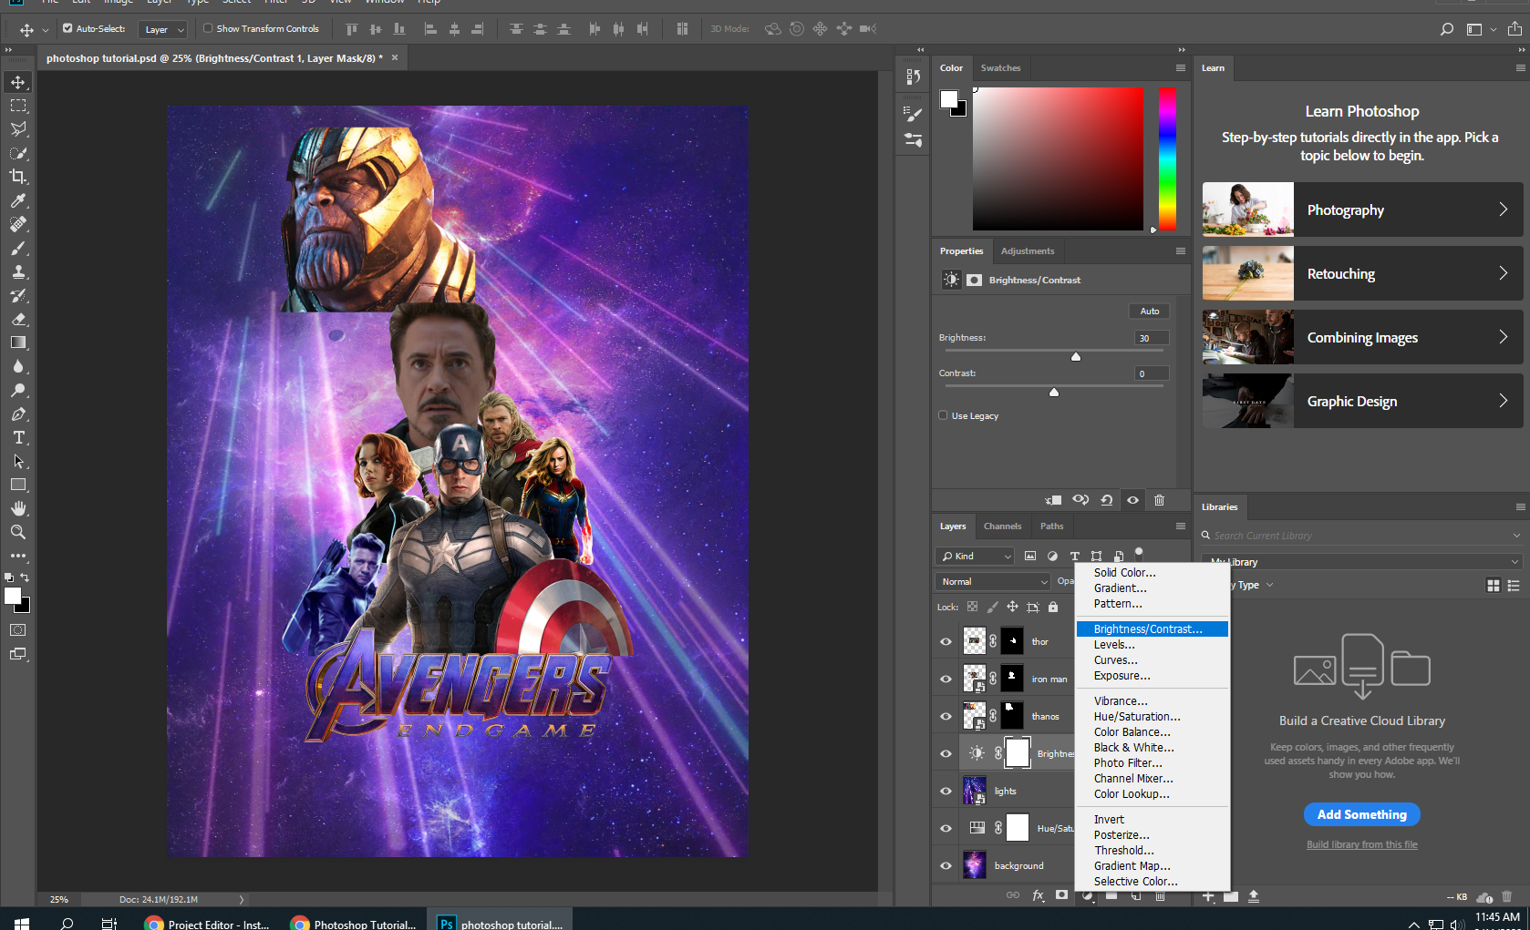Open the Color panel options menu
1530x930 pixels.
click(1180, 67)
